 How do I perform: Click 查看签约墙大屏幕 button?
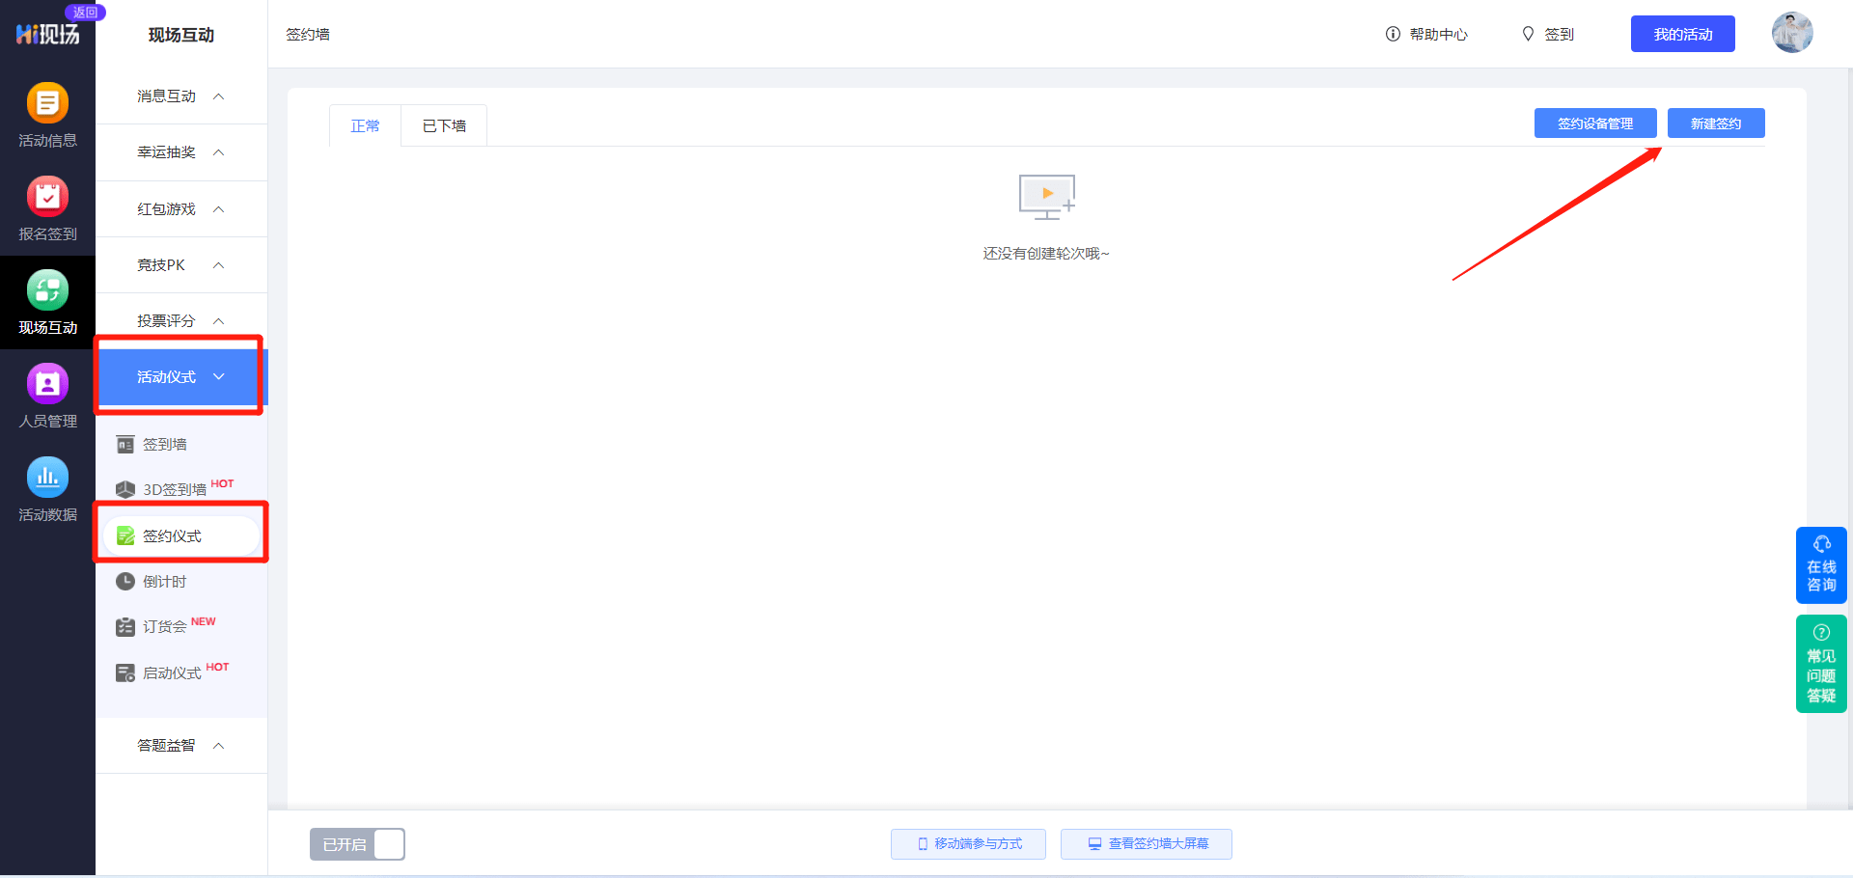(1146, 844)
